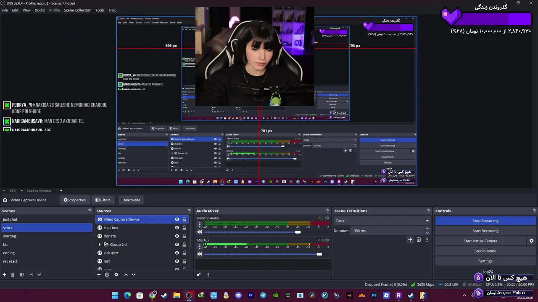
Task: Click Stop Streaming button
Action: pos(485,221)
